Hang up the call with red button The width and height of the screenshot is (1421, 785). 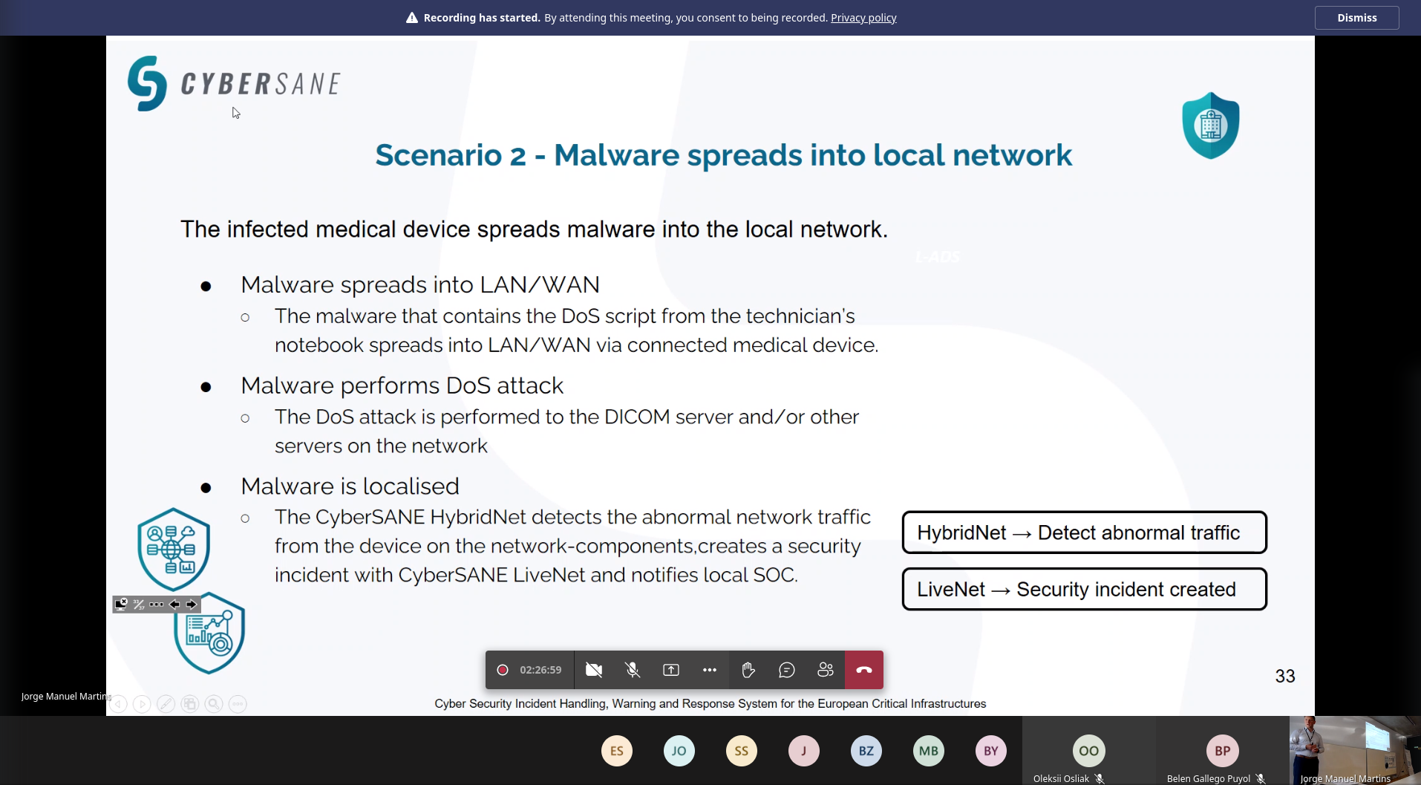point(864,670)
